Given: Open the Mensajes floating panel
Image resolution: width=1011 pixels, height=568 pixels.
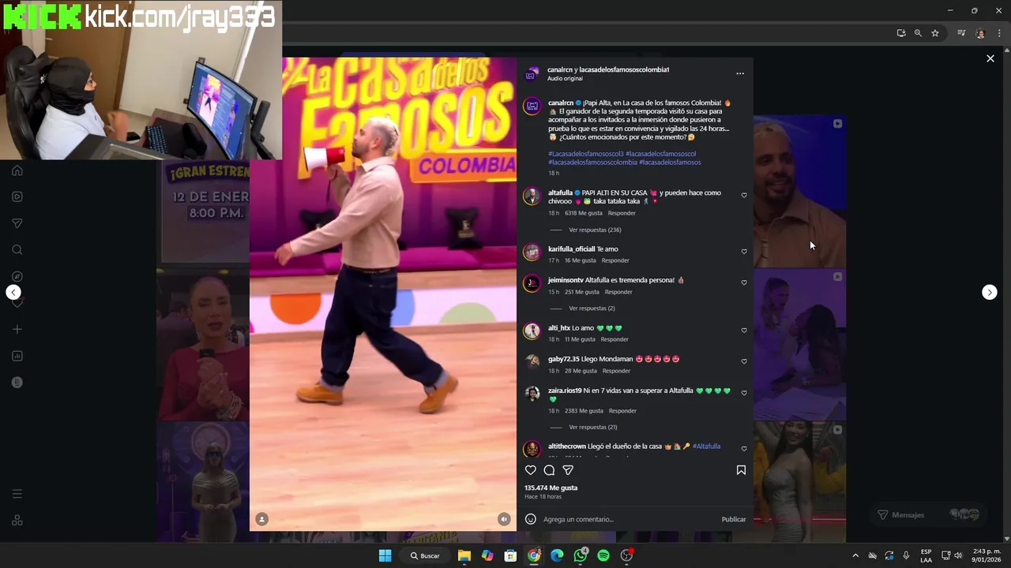Looking at the screenshot, I should click(928, 514).
